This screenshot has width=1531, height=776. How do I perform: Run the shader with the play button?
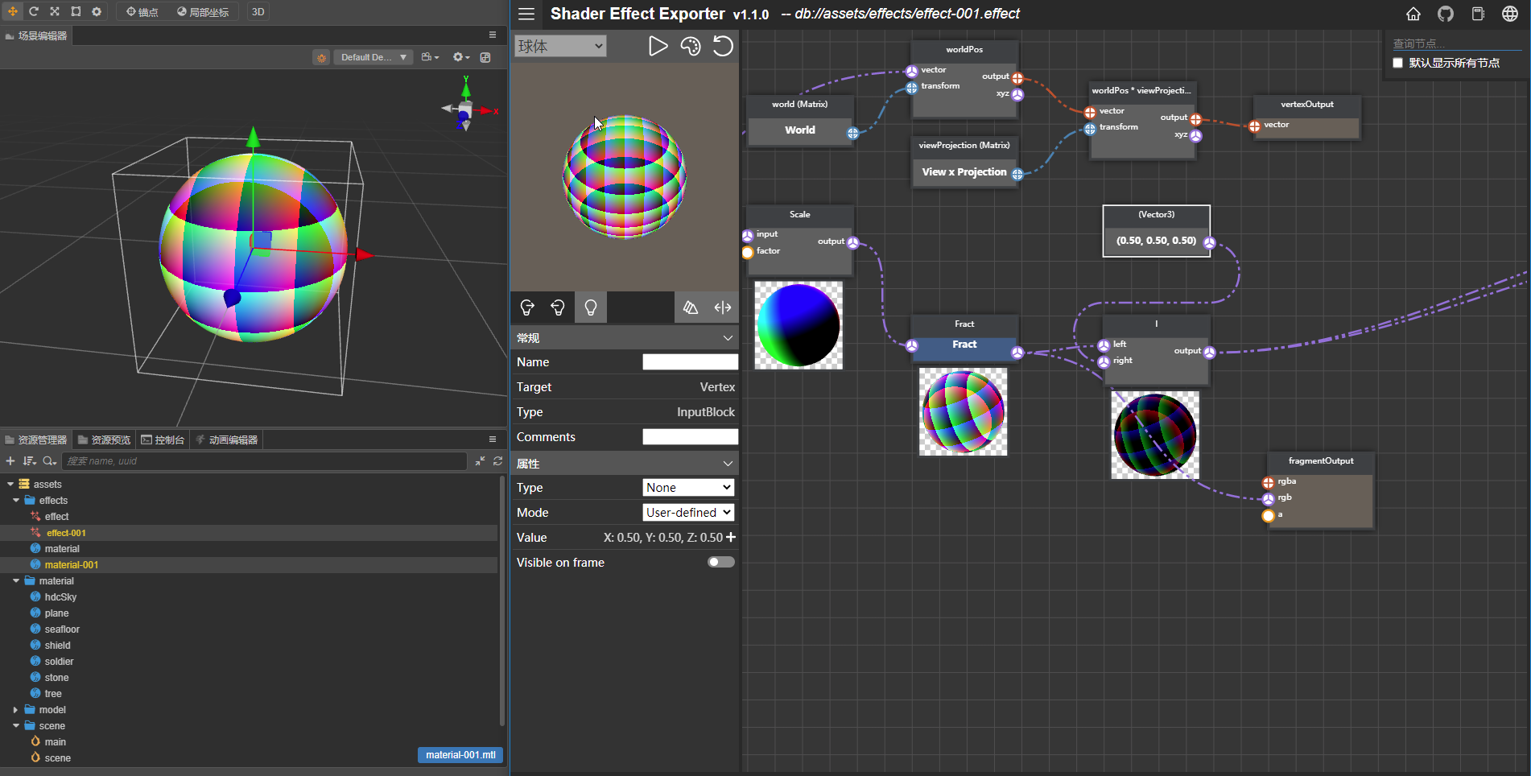(658, 46)
